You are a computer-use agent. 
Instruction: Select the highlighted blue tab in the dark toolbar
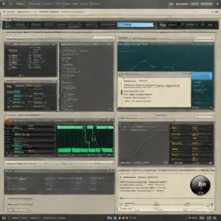pyautogui.click(x=136, y=25)
